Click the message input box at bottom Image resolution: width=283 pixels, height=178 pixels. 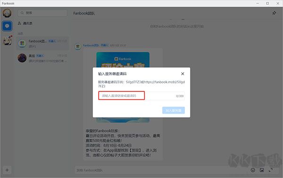click(x=161, y=170)
